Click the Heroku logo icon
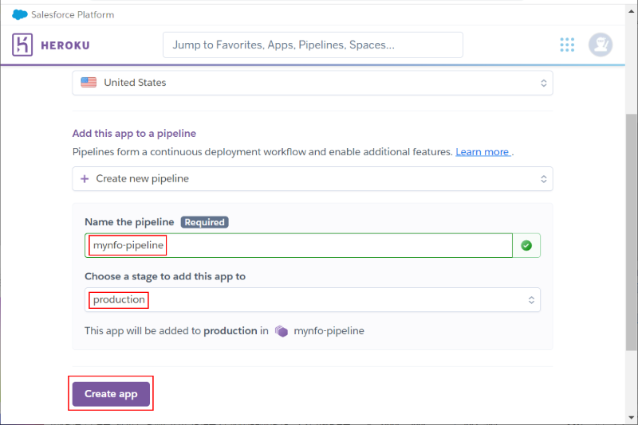This screenshot has height=425, width=638. click(x=22, y=45)
